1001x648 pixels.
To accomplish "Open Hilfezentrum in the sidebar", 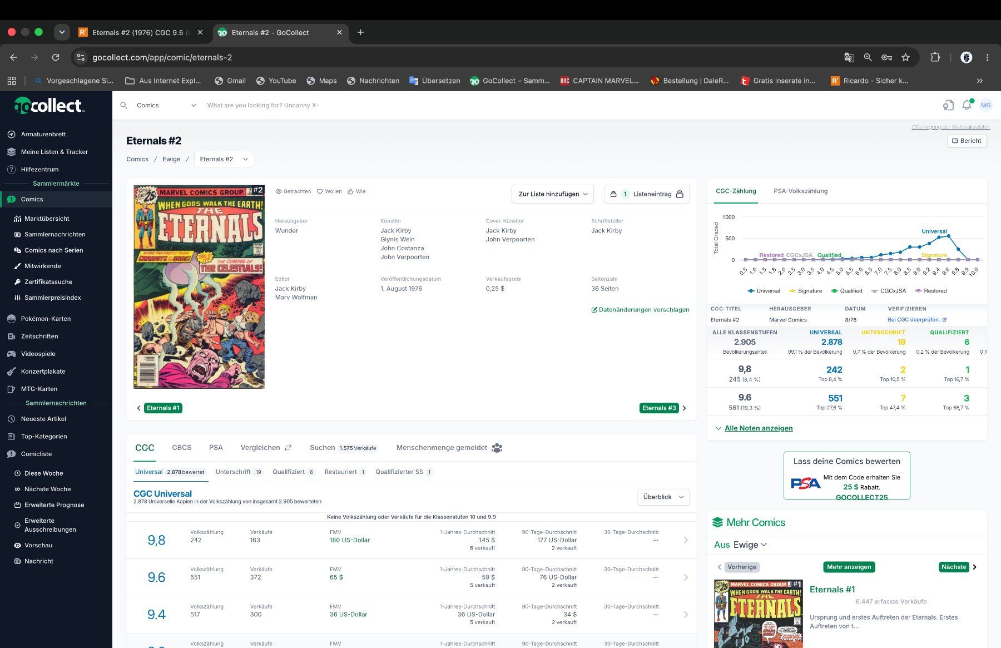I will tap(39, 169).
